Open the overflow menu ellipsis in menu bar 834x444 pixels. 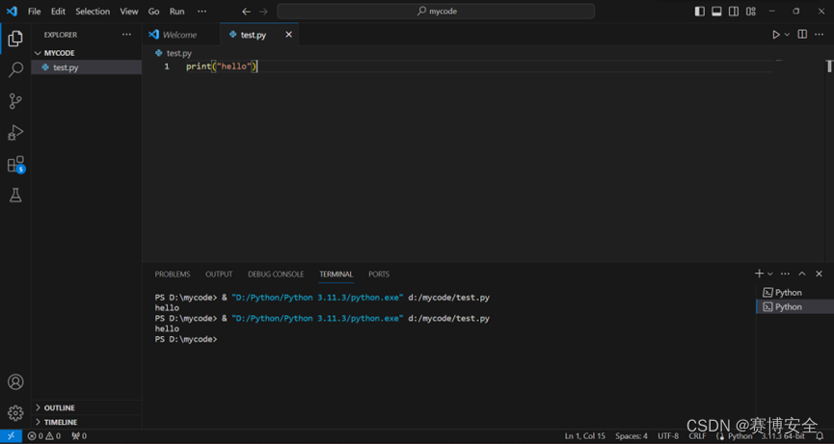pyautogui.click(x=202, y=12)
